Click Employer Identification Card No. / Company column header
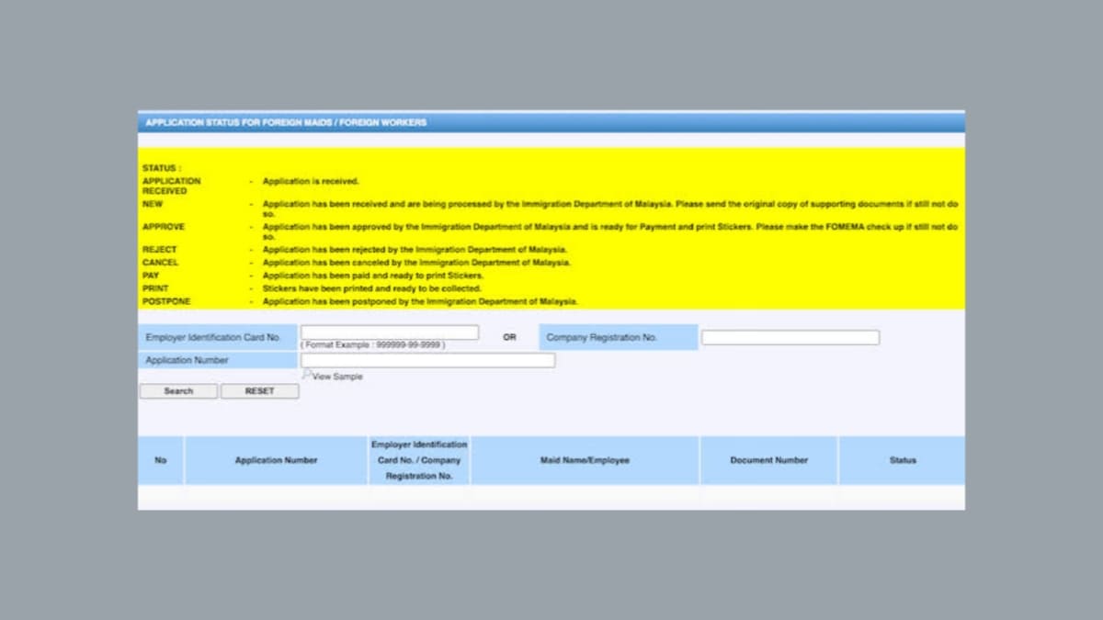 pos(419,460)
